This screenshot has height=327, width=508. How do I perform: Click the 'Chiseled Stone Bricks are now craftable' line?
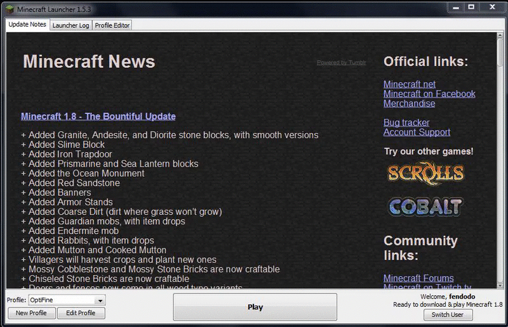[x=105, y=279]
